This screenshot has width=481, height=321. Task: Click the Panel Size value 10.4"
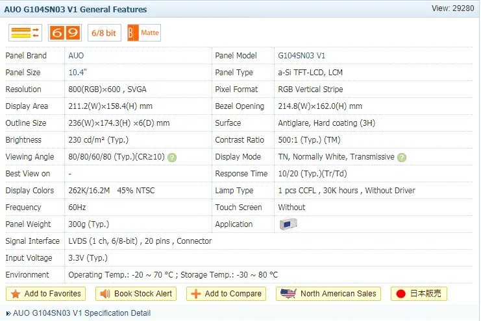pyautogui.click(x=78, y=73)
